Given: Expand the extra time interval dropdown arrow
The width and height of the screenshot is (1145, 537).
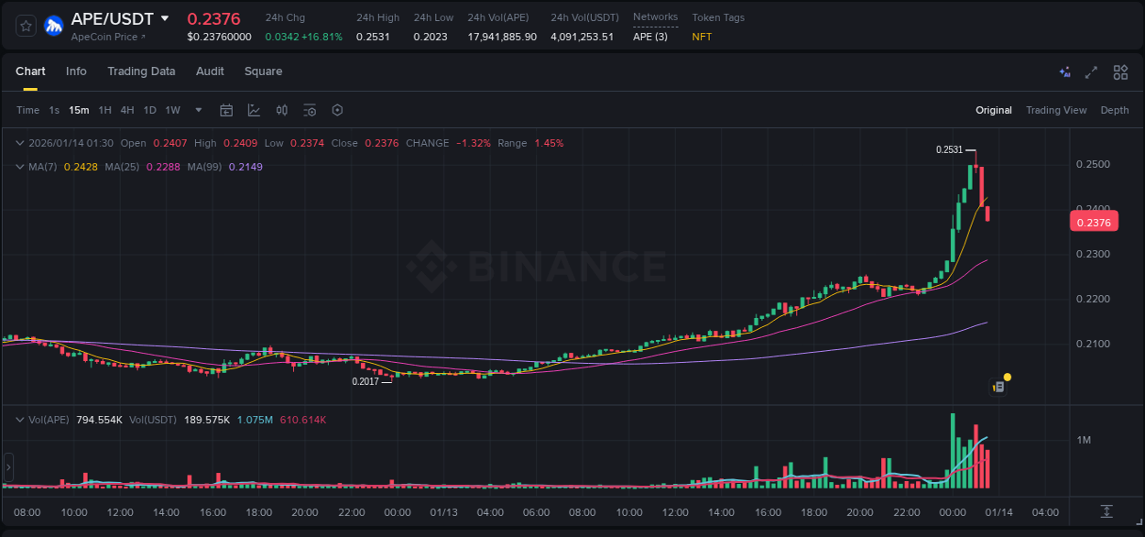Looking at the screenshot, I should tap(197, 110).
